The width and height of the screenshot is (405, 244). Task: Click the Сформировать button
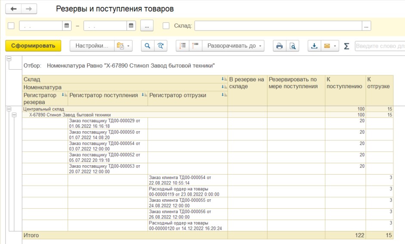[33, 46]
